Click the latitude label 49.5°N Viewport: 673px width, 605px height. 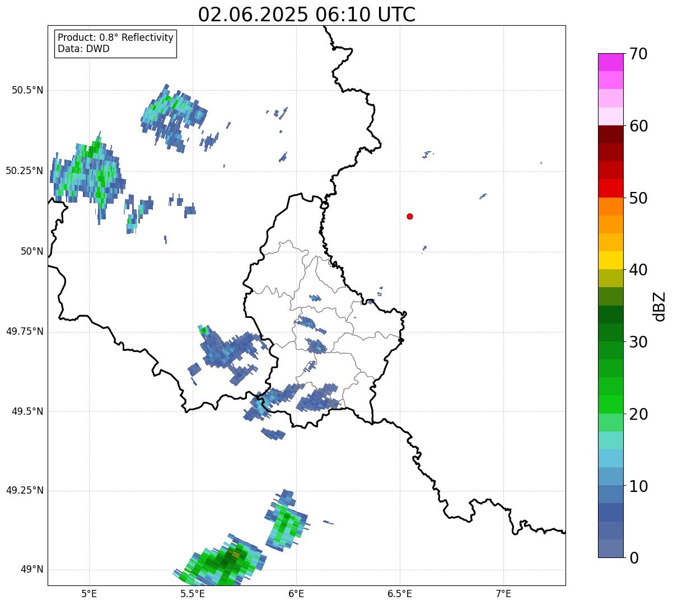[27, 411]
